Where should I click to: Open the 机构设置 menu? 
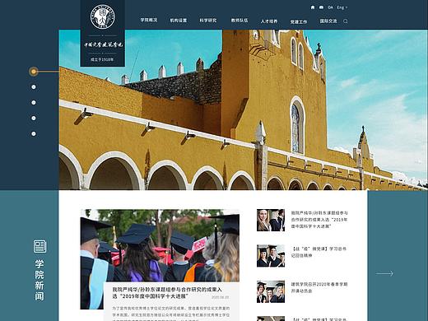179,21
